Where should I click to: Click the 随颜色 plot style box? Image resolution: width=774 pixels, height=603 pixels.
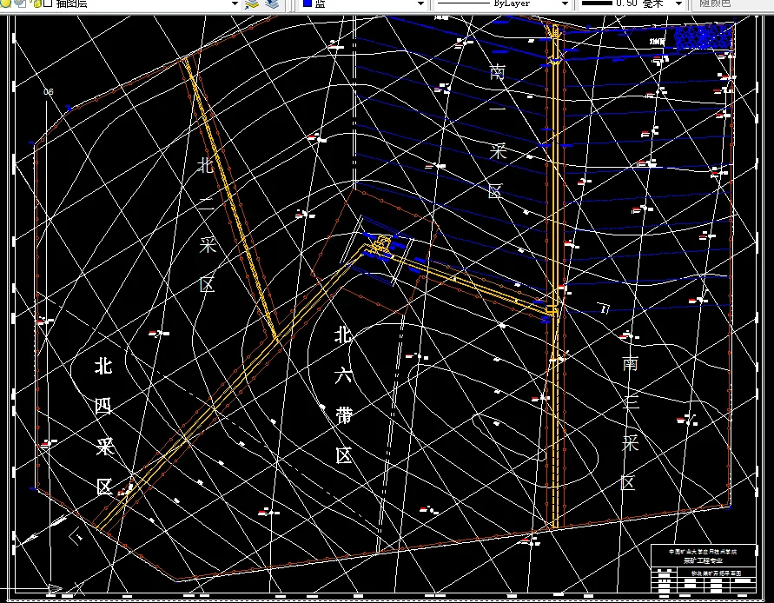(731, 4)
